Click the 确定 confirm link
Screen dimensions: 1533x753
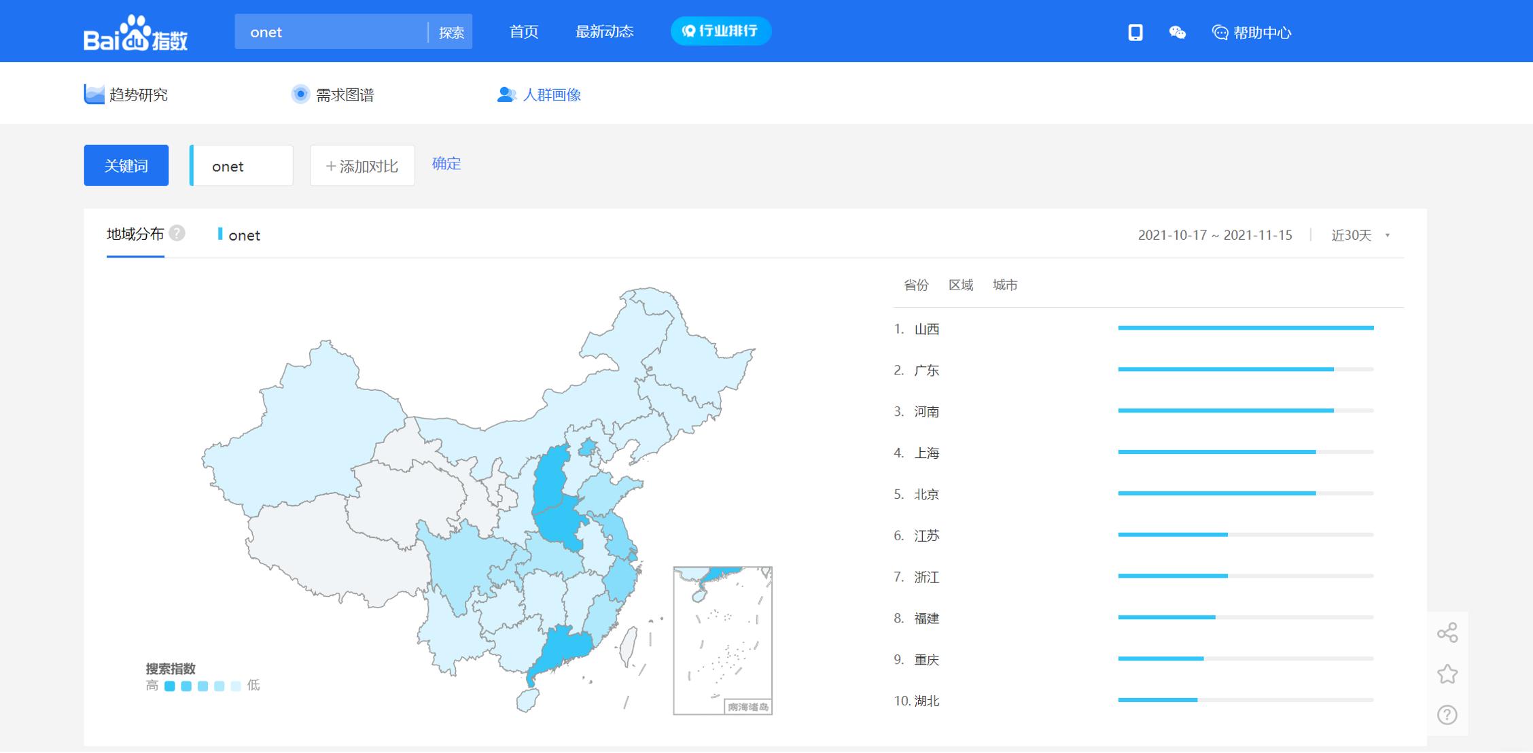tap(445, 163)
